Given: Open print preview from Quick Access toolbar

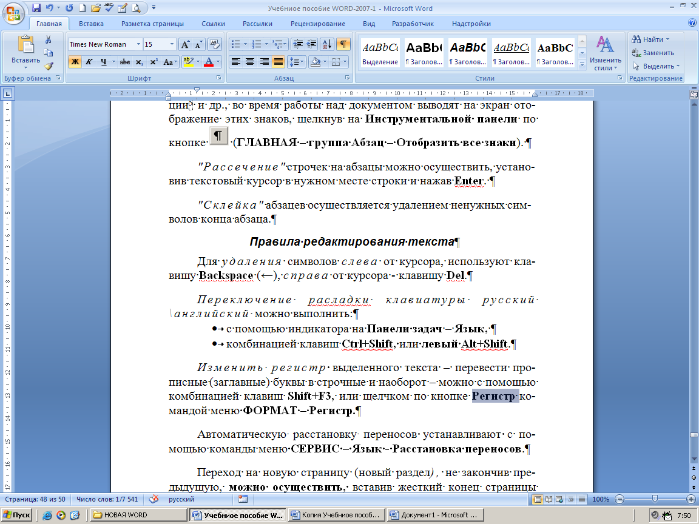Looking at the screenshot, I should (x=135, y=8).
